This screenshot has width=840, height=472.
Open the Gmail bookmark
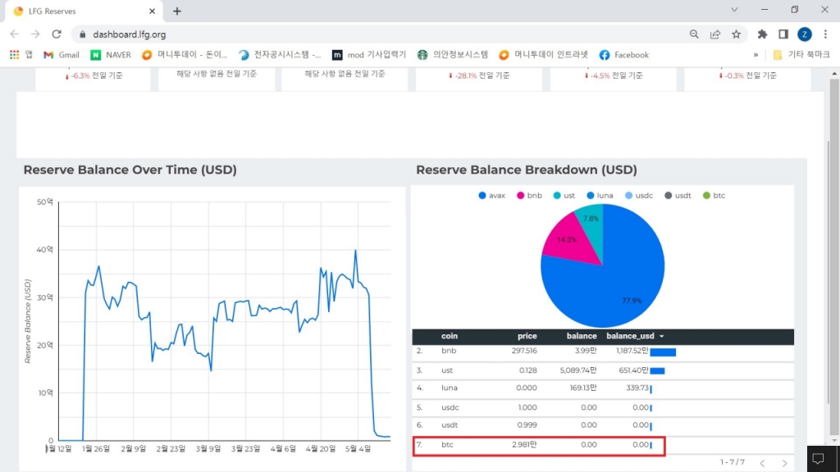[x=62, y=55]
